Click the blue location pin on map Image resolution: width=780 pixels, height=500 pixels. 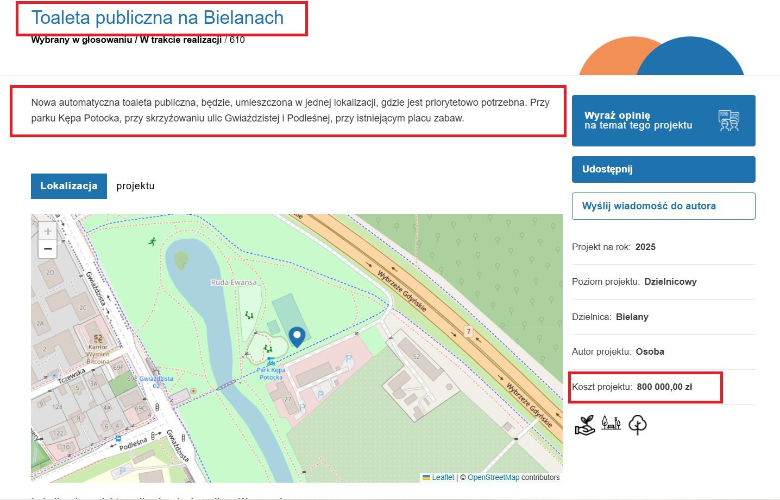(x=297, y=336)
